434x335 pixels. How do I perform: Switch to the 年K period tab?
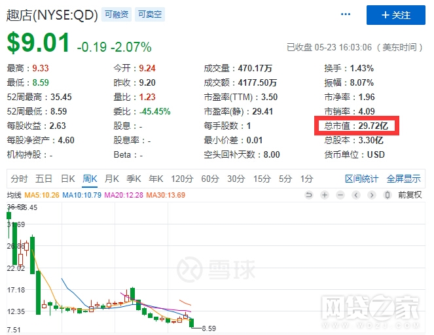156,179
